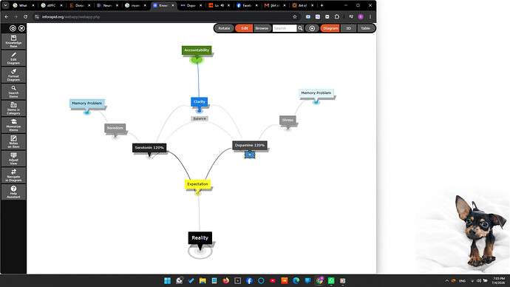
Task: Open Navigate in Diagram tool
Action: [x=13, y=175]
